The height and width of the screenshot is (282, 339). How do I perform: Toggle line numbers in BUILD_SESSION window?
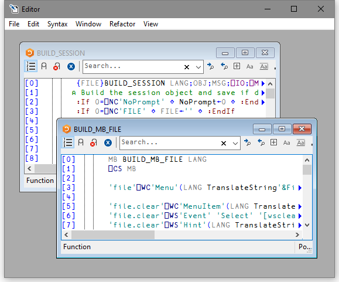pyautogui.click(x=30, y=66)
